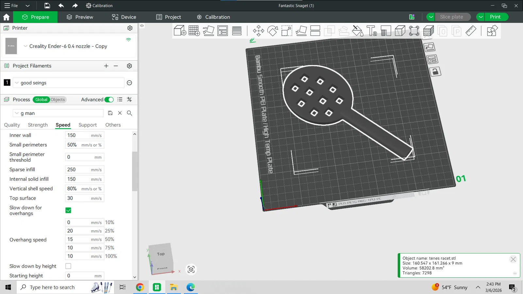523x294 pixels.
Task: Click the edit icon beside good seings
Action: pyautogui.click(x=129, y=83)
